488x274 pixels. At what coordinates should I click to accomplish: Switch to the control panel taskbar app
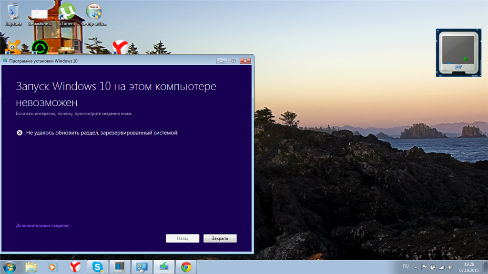[142, 267]
